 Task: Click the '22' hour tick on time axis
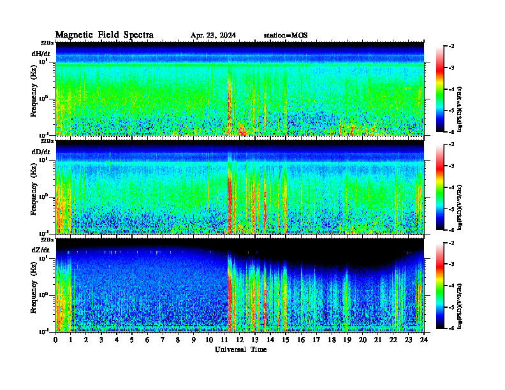tap(393, 340)
